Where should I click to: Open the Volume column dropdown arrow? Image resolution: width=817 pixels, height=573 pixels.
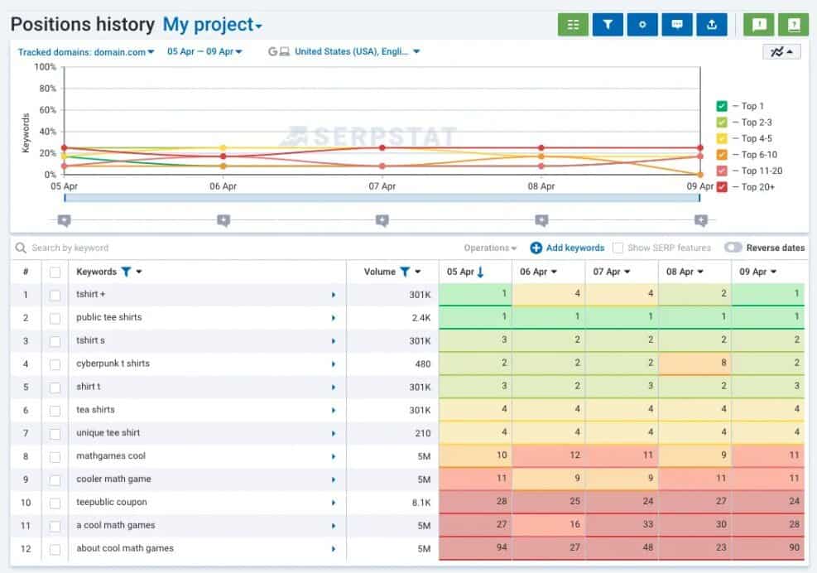pos(418,272)
